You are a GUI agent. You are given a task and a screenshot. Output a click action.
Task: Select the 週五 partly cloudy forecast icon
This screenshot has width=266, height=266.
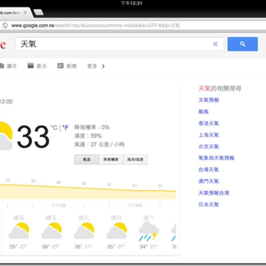(x=52, y=231)
